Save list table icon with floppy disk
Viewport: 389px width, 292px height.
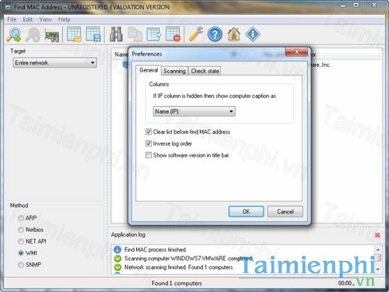coord(93,34)
